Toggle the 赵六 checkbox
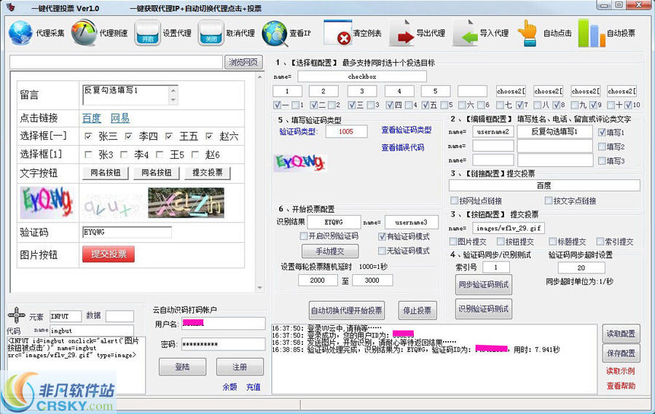Screen dimensions: 655x414 [209, 136]
